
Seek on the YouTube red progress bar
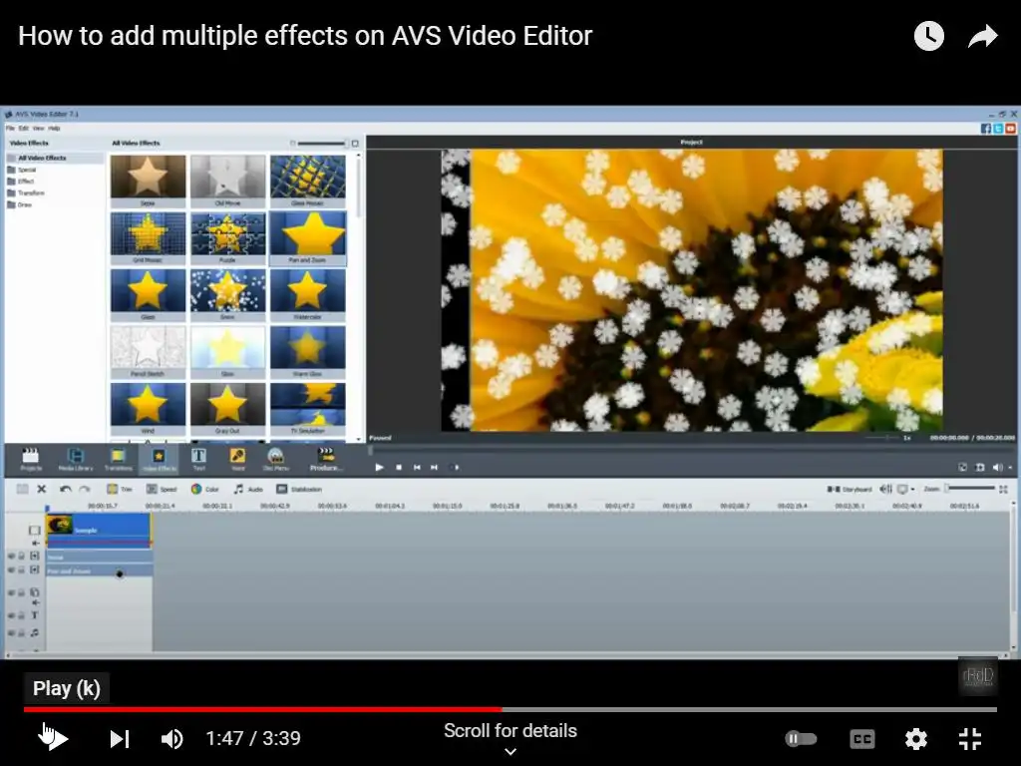click(x=510, y=709)
